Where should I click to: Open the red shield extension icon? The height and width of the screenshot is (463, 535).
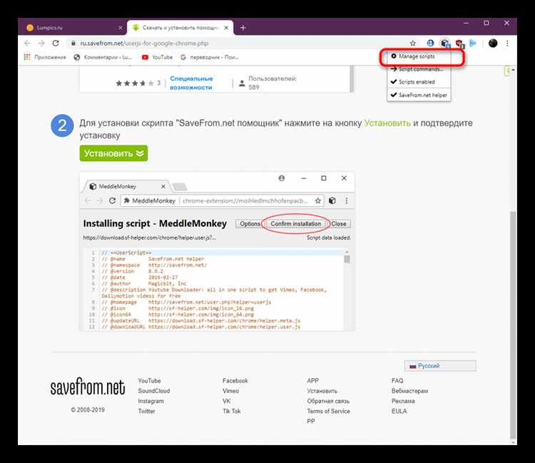(x=459, y=44)
